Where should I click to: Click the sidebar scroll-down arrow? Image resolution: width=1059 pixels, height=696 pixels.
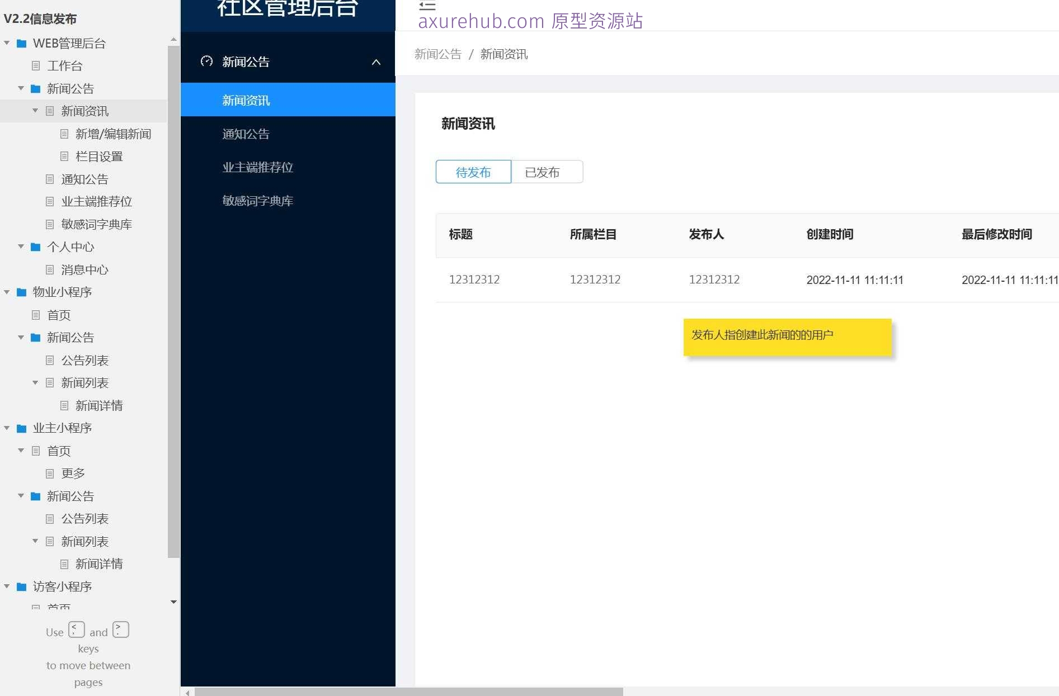pyautogui.click(x=173, y=602)
